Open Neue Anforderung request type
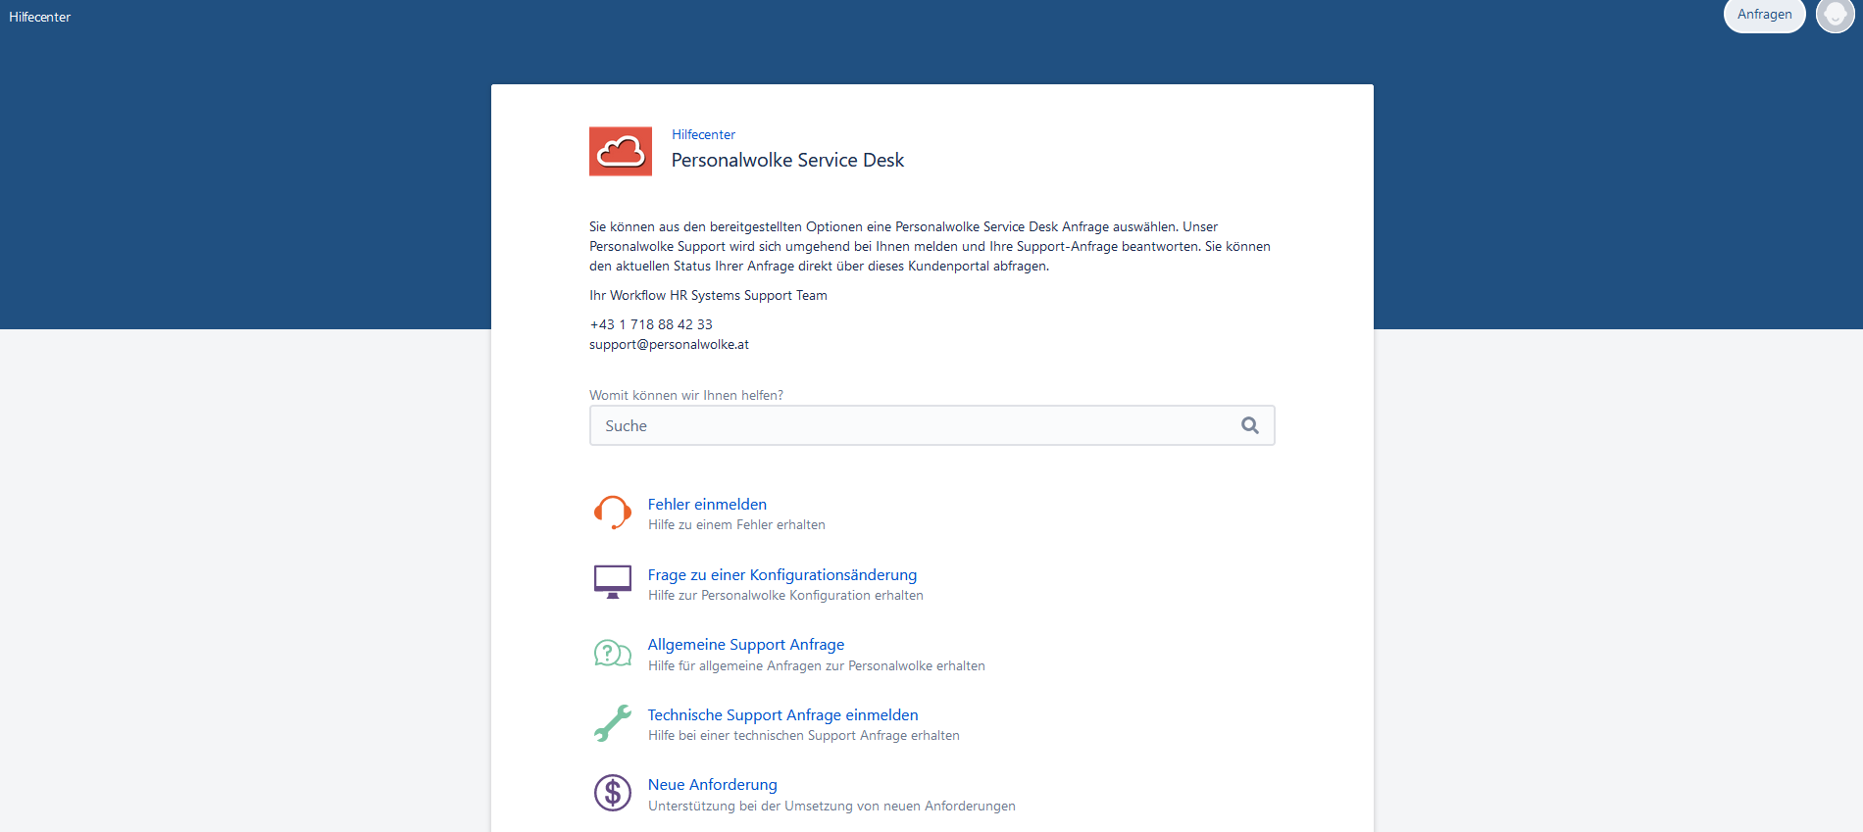 [x=712, y=785]
